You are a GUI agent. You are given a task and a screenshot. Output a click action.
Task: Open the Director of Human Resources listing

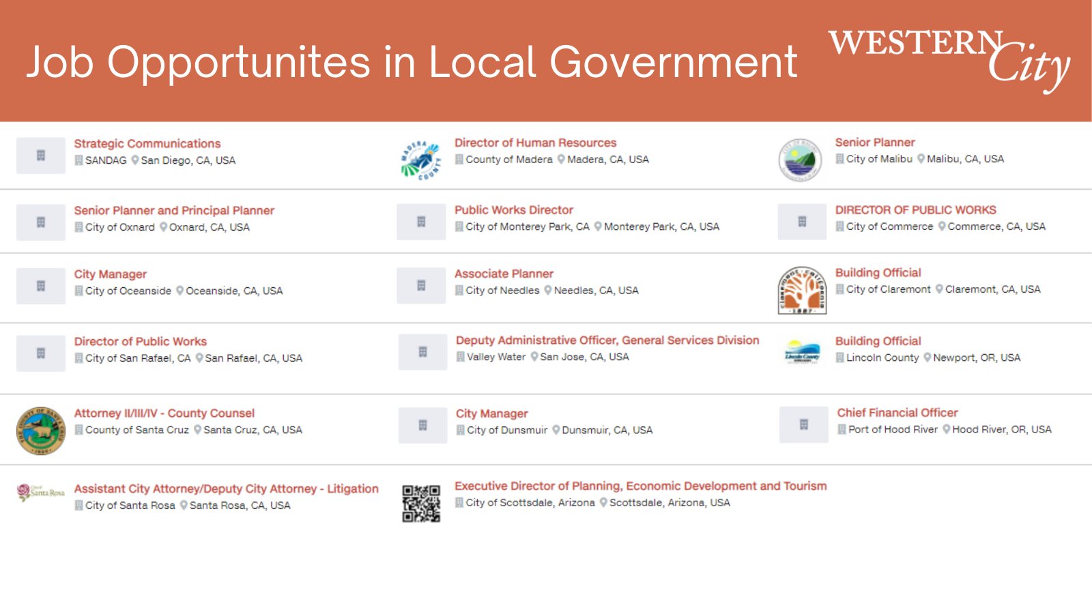pyautogui.click(x=536, y=143)
